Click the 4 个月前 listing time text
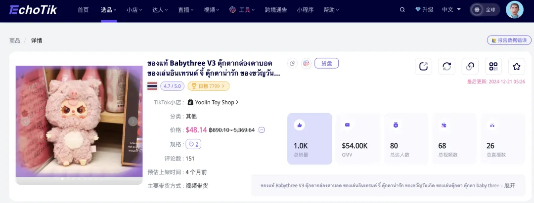The width and height of the screenshot is (534, 203). click(196, 172)
